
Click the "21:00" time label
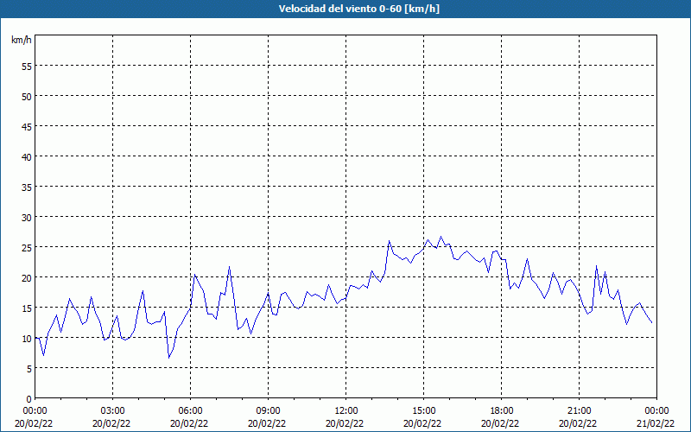tap(579, 411)
